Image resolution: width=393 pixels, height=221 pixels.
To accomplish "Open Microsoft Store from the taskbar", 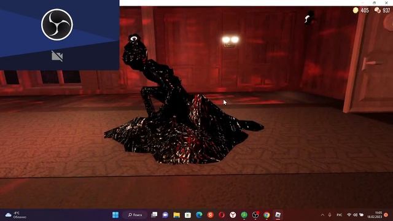I will 188,215.
